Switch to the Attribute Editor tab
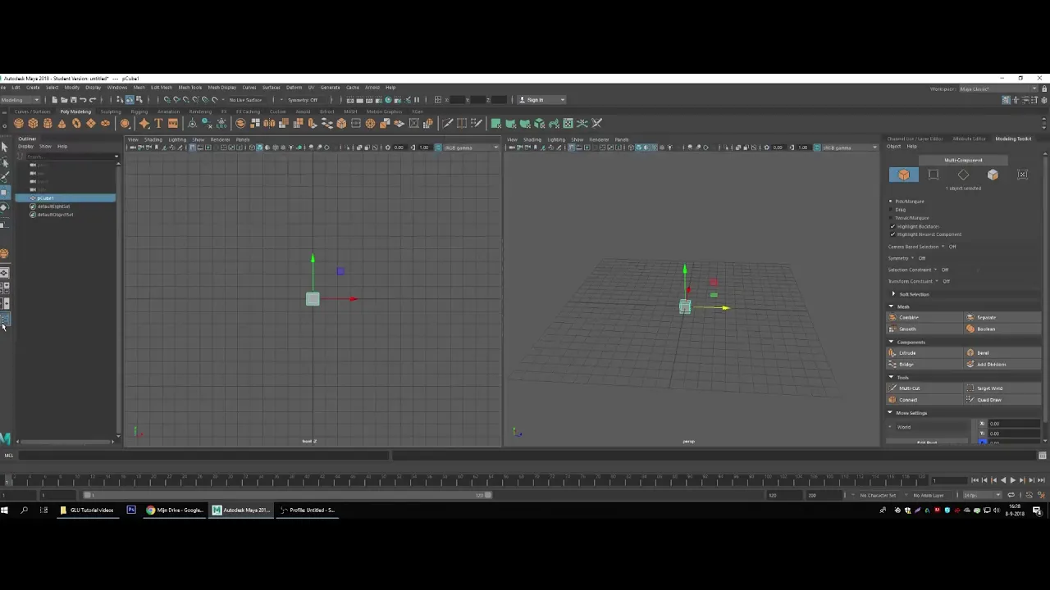The image size is (1050, 590). tap(969, 138)
